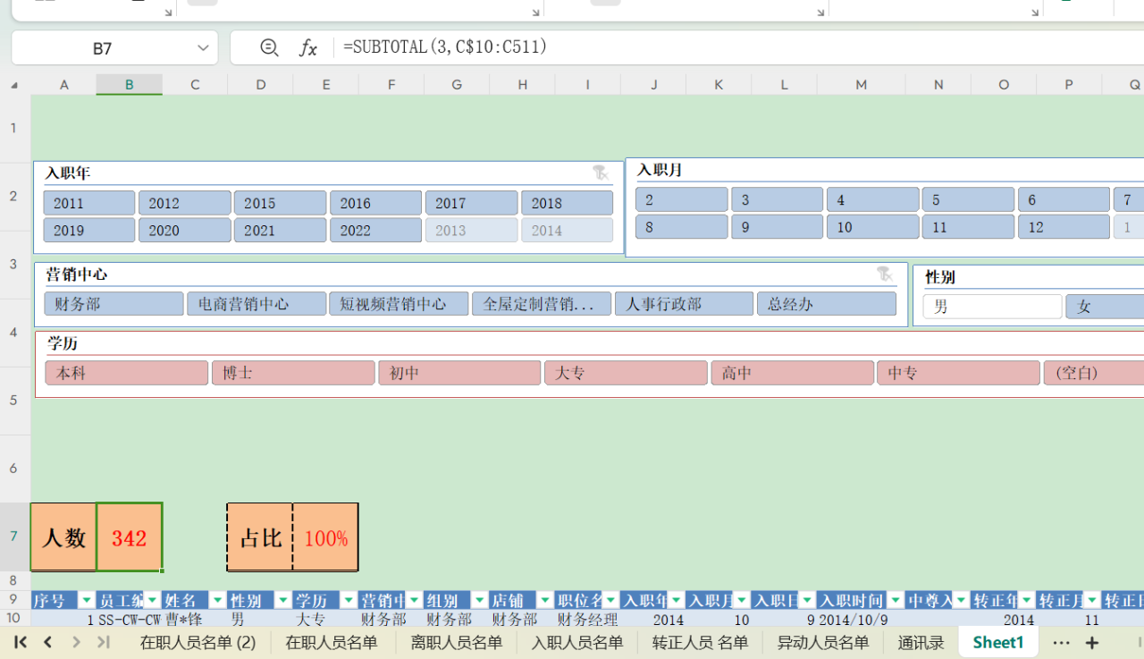Screen dimensions: 1144x659
Task: Toggle month 10 in 入职月 slicer
Action: (x=872, y=227)
